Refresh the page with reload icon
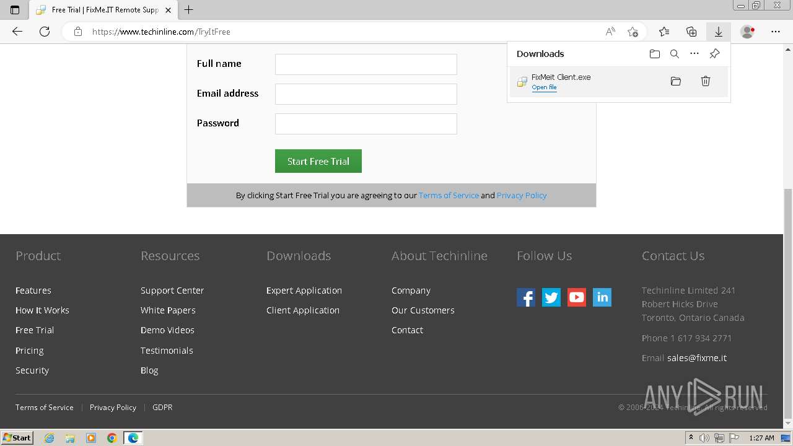 (45, 32)
